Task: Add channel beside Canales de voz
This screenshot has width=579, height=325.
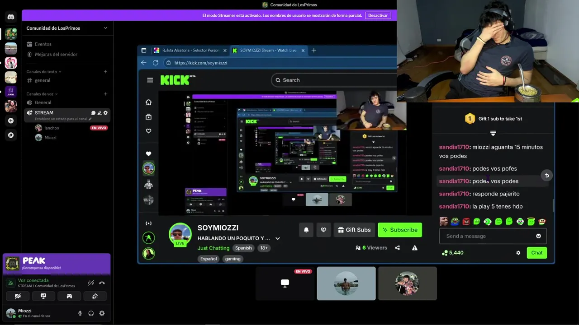Action: tap(105, 94)
